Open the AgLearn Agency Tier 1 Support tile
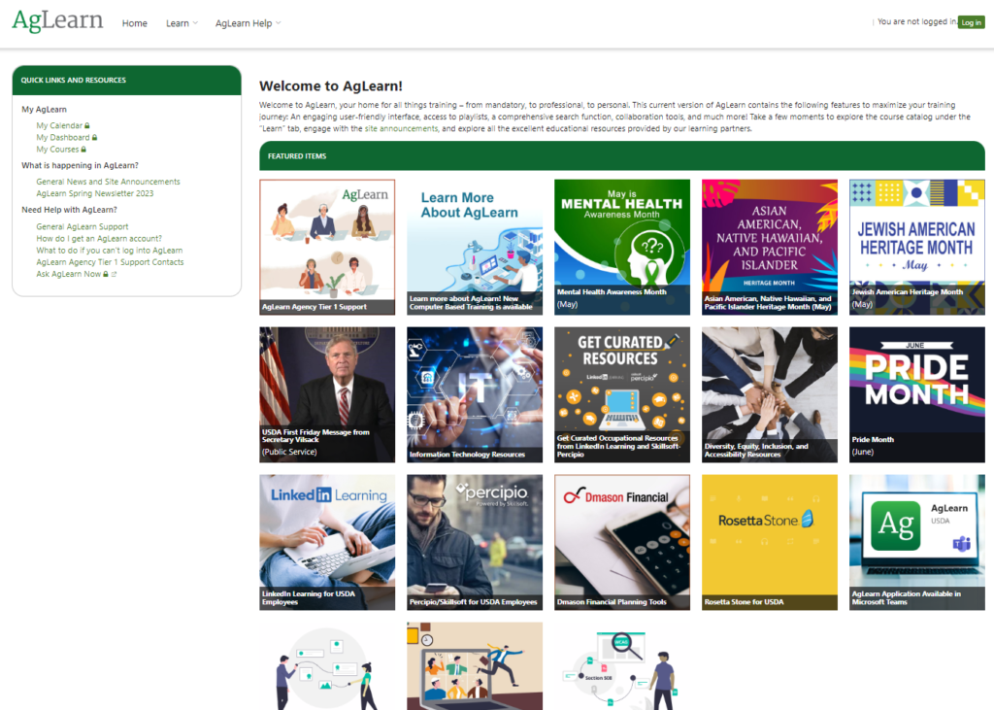The width and height of the screenshot is (994, 710). tap(327, 247)
